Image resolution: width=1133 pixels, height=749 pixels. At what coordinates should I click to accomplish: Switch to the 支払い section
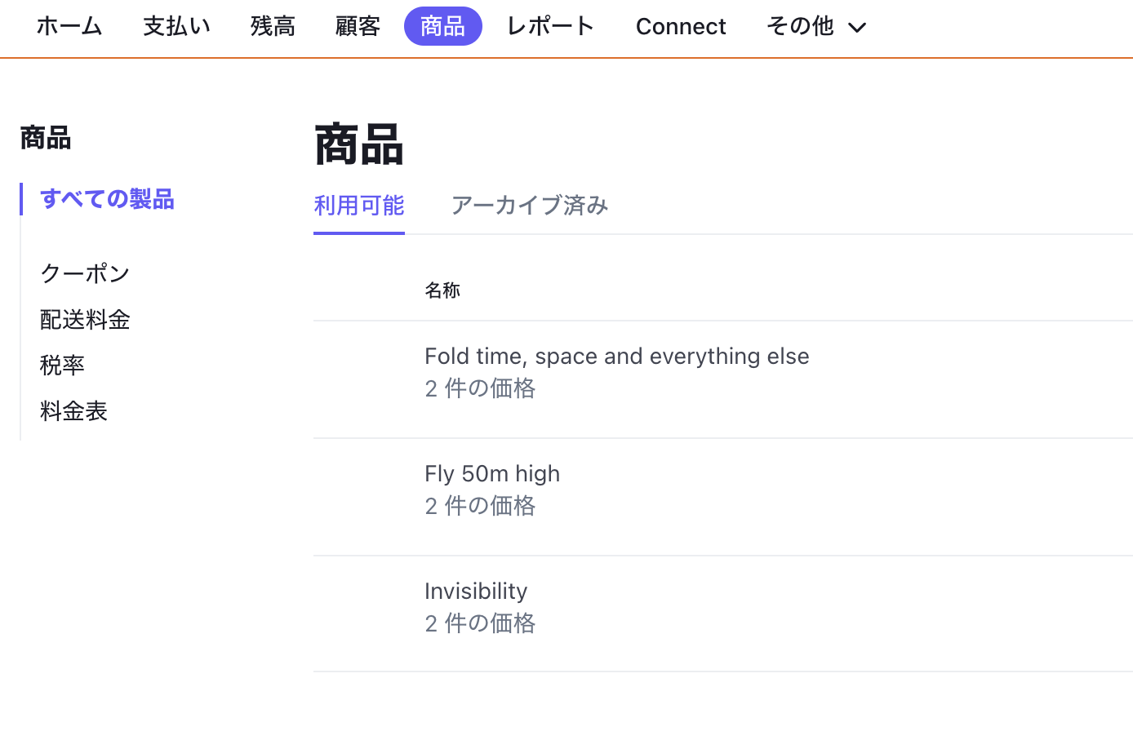coord(176,26)
